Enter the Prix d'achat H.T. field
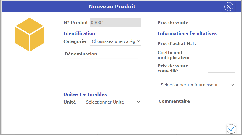The image size is (242, 135). 216,44
